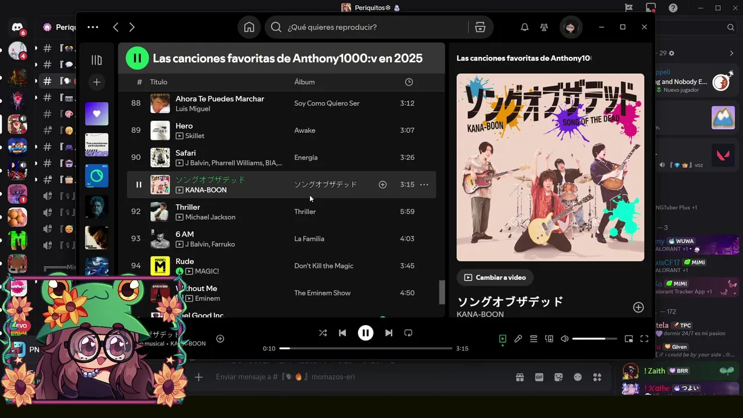
Task: Sort by Álbum column header
Action: tap(304, 82)
